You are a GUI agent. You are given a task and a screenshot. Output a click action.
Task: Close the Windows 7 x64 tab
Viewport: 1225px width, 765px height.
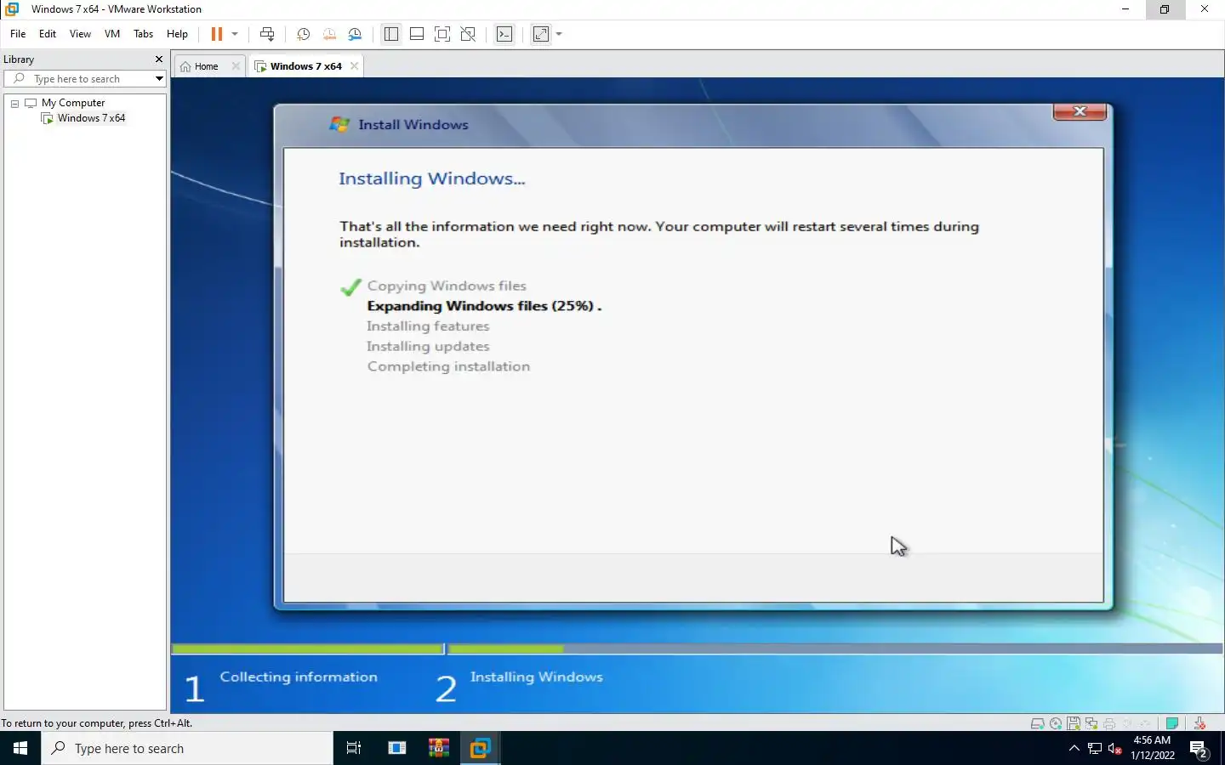click(354, 66)
